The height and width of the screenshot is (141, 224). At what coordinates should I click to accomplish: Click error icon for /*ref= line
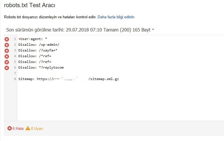[7, 56]
